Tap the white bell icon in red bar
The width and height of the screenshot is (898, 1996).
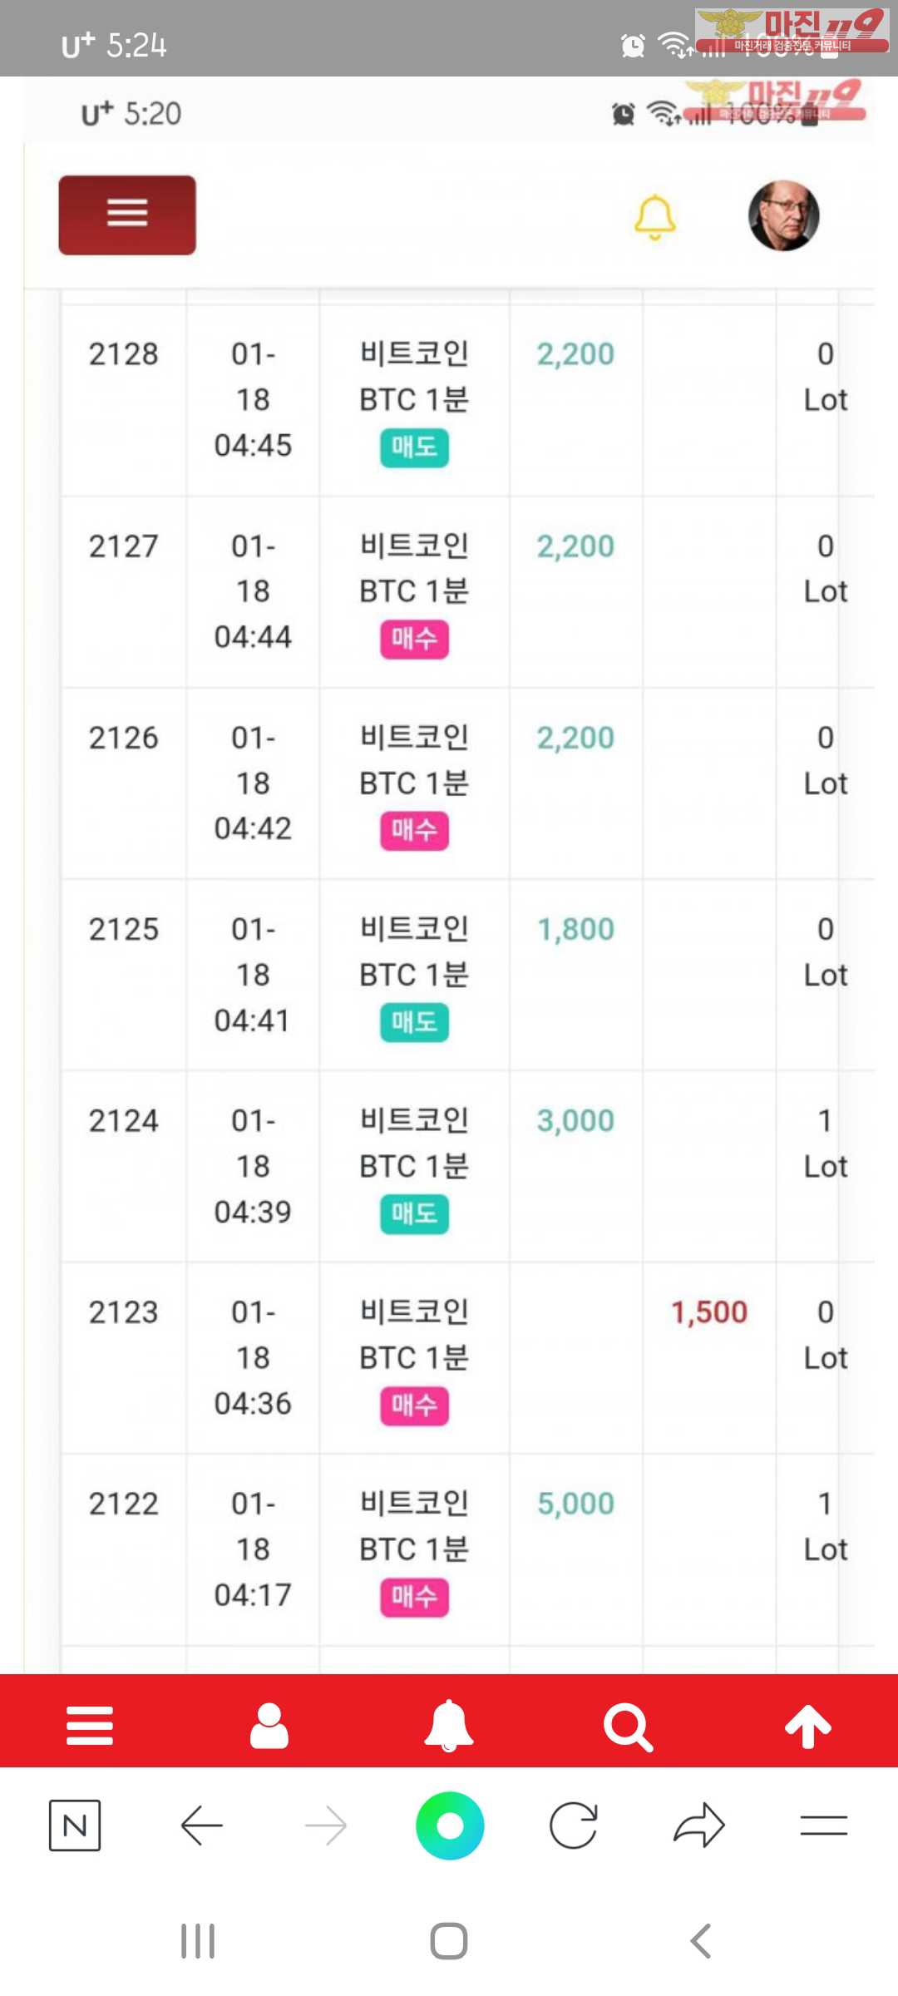[449, 1725]
